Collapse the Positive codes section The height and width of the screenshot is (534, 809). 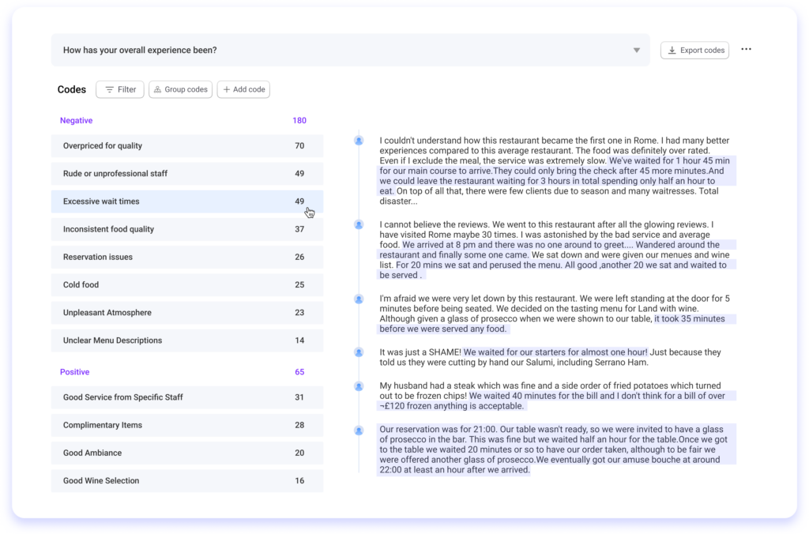(74, 371)
